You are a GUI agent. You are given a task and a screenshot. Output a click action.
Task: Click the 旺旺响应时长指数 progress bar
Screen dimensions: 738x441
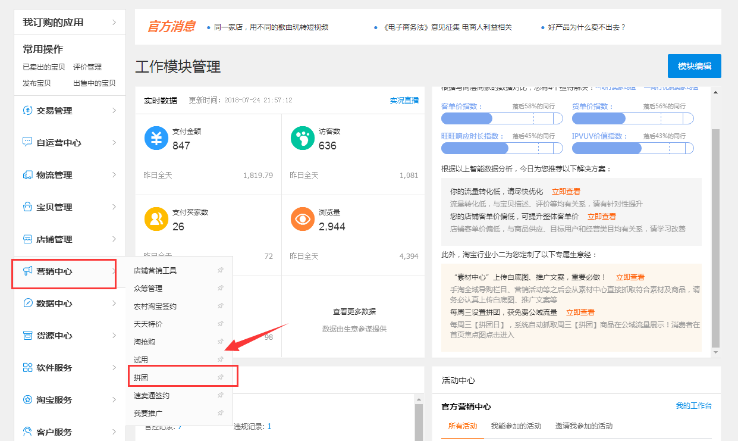coord(502,148)
